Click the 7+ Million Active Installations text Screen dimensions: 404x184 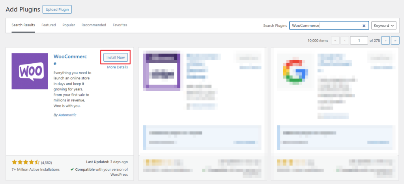tap(36, 169)
